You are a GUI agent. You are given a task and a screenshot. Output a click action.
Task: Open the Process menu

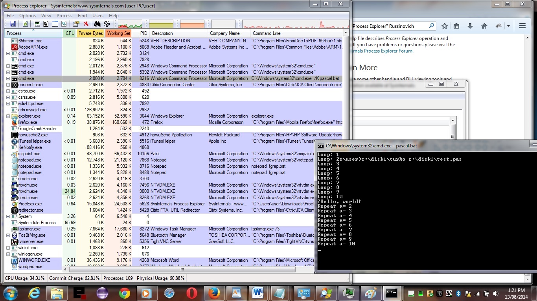[64, 16]
